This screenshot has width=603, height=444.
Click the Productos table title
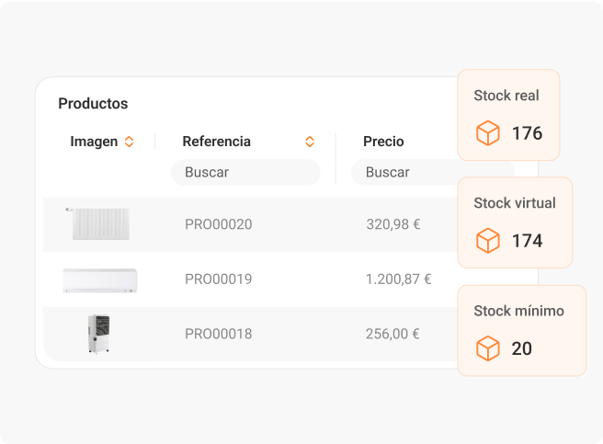93,104
